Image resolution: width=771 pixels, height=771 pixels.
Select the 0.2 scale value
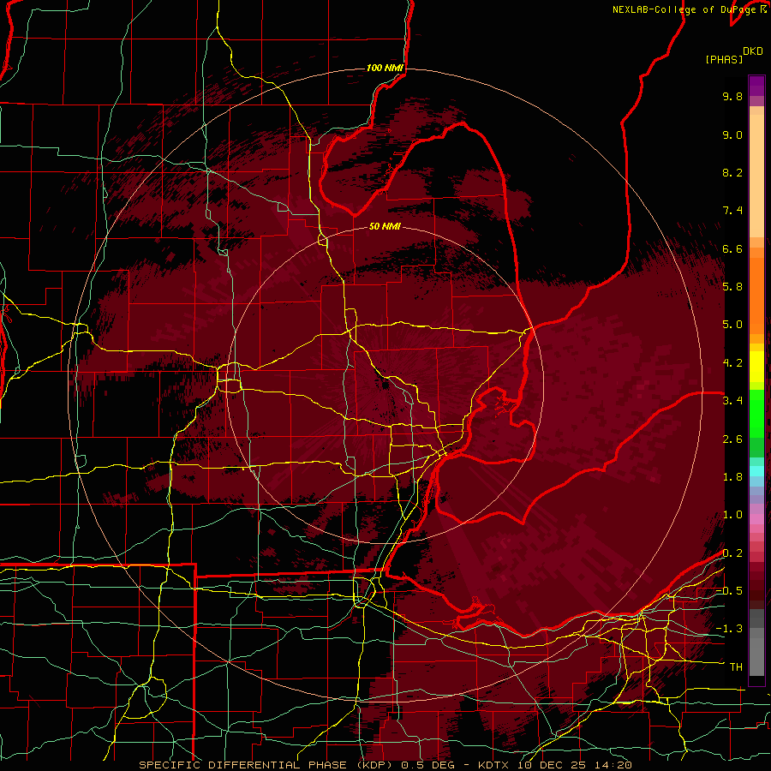732,553
